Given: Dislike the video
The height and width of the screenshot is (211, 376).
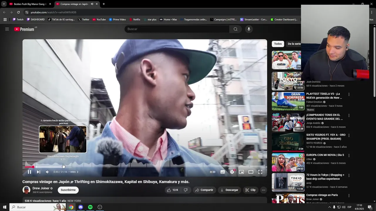Looking at the screenshot, I should point(186,190).
